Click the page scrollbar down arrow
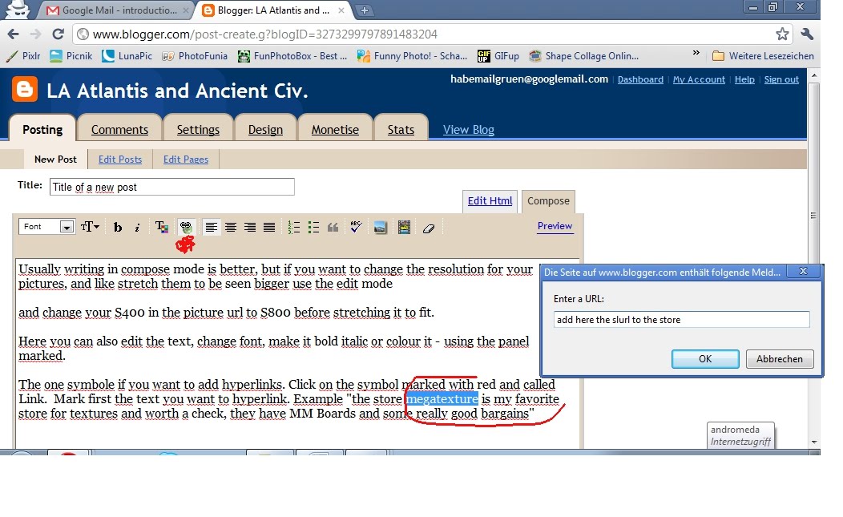Screen dimensions: 843x517 (x=814, y=442)
